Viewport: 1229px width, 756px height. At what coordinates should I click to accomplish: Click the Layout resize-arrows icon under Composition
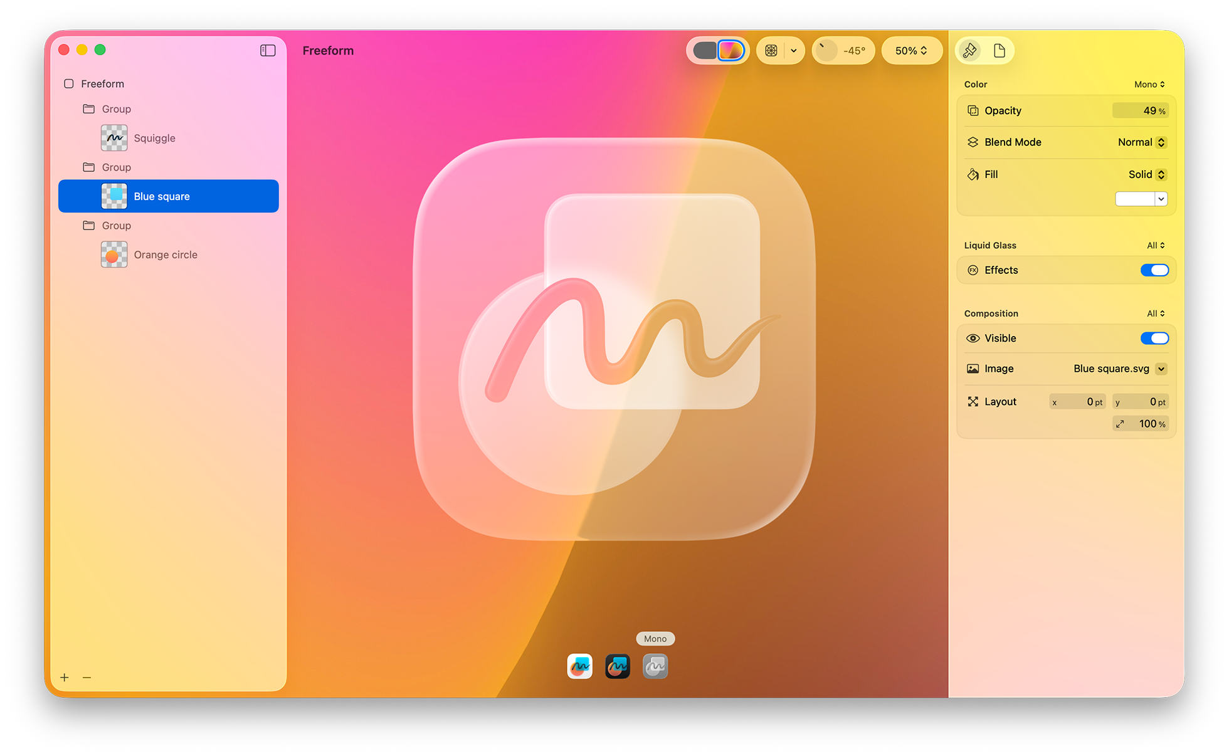973,401
